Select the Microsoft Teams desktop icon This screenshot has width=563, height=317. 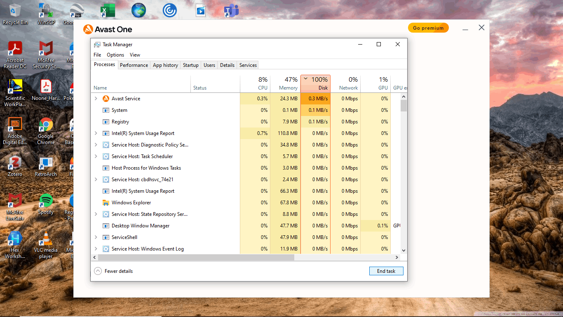(231, 10)
